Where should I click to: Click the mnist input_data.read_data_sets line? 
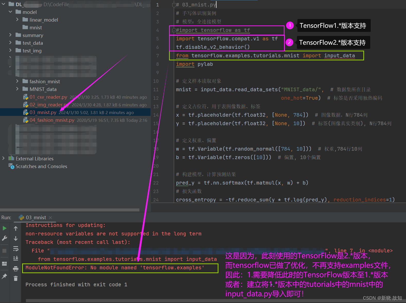point(250,89)
